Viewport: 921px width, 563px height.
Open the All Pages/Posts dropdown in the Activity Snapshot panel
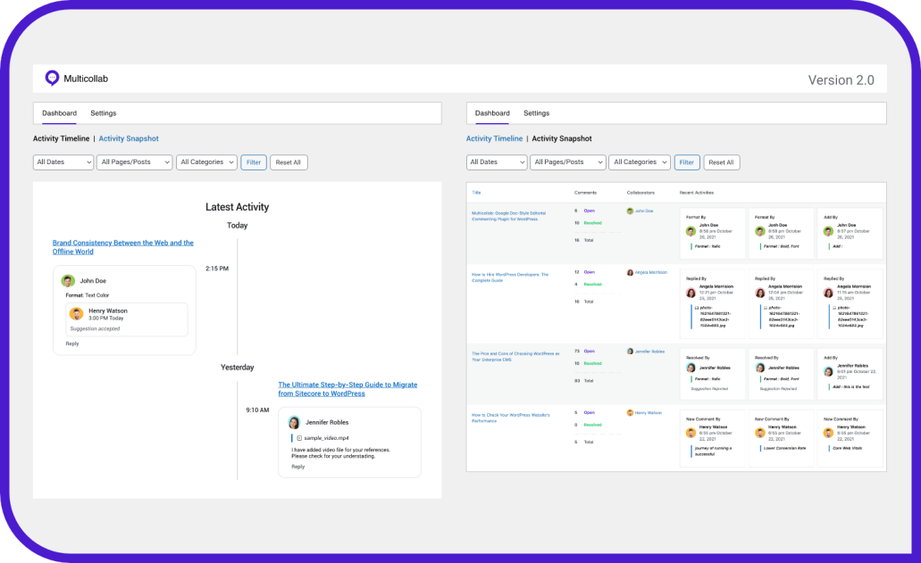click(x=568, y=162)
